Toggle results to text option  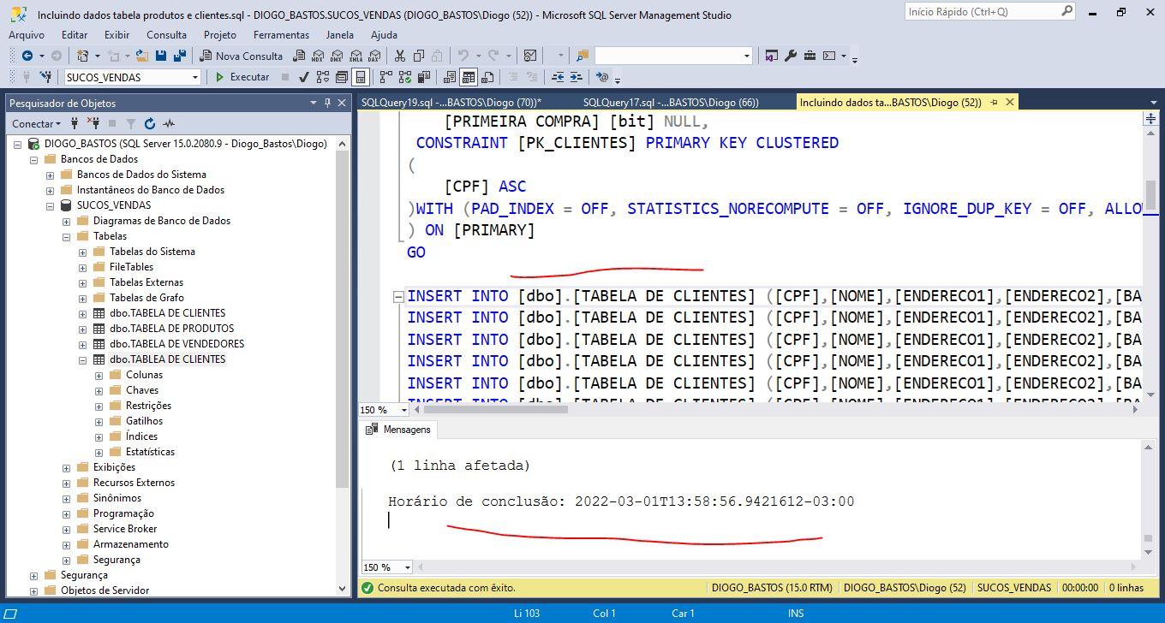(450, 77)
